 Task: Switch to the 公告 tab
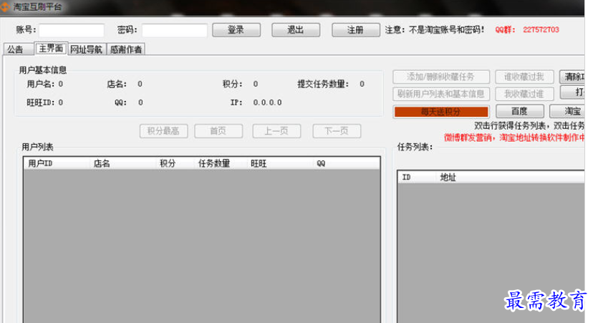pyautogui.click(x=19, y=49)
